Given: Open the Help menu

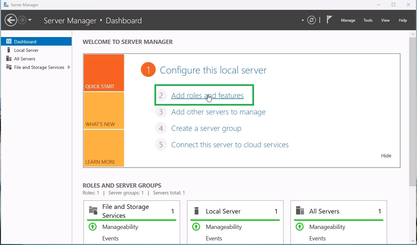Looking at the screenshot, I should [403, 20].
